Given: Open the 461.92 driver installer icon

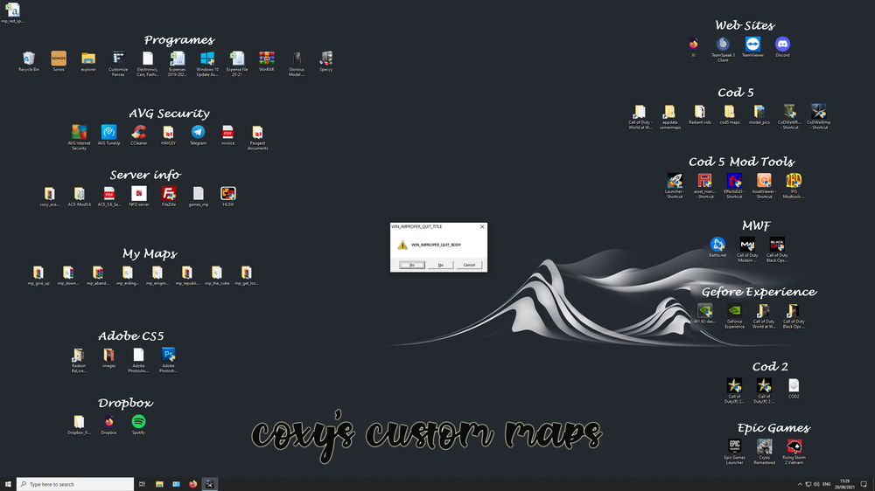Looking at the screenshot, I should point(704,314).
